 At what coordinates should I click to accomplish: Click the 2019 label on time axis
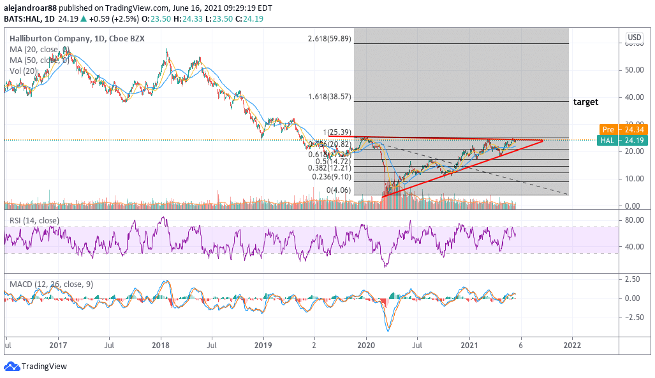263,346
